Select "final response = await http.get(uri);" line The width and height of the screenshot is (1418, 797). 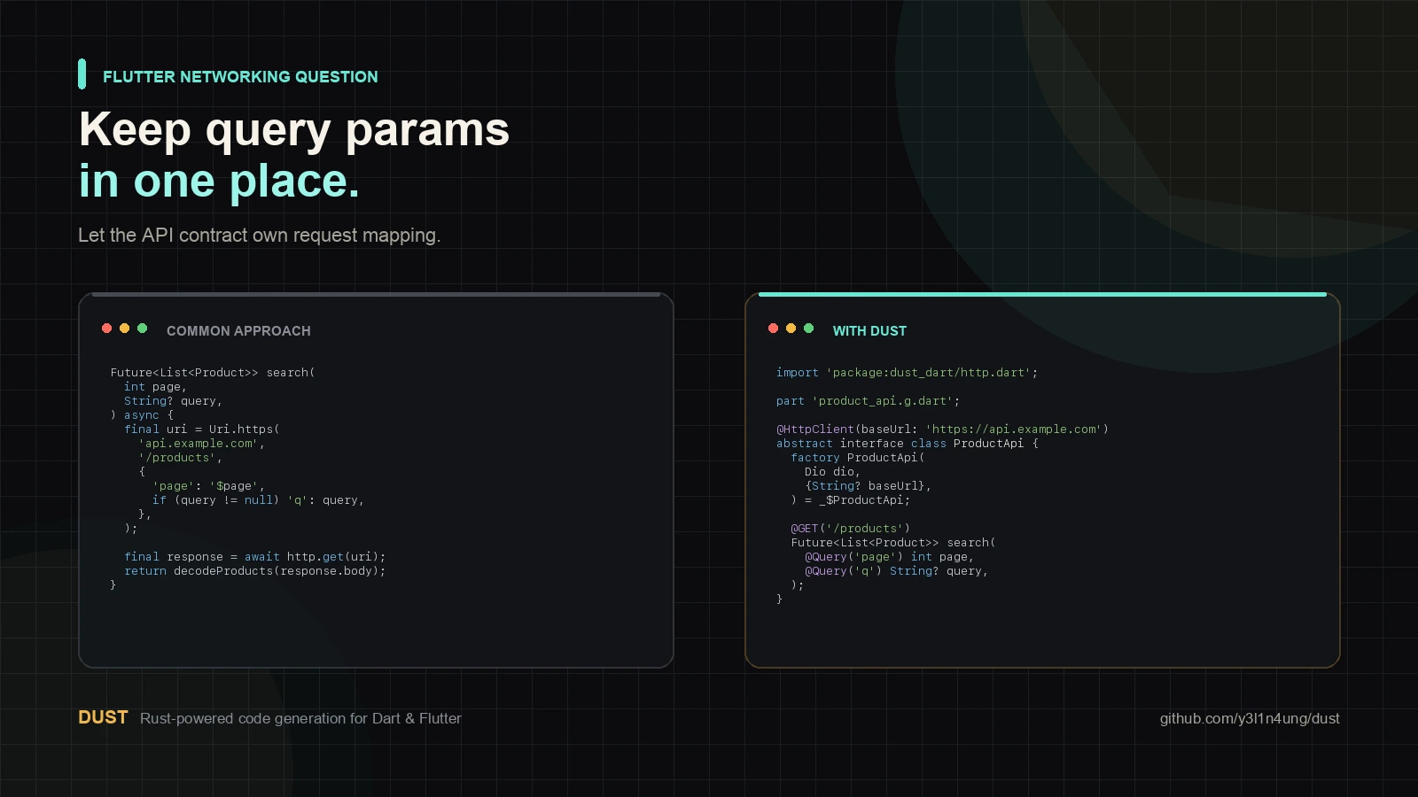click(x=255, y=557)
